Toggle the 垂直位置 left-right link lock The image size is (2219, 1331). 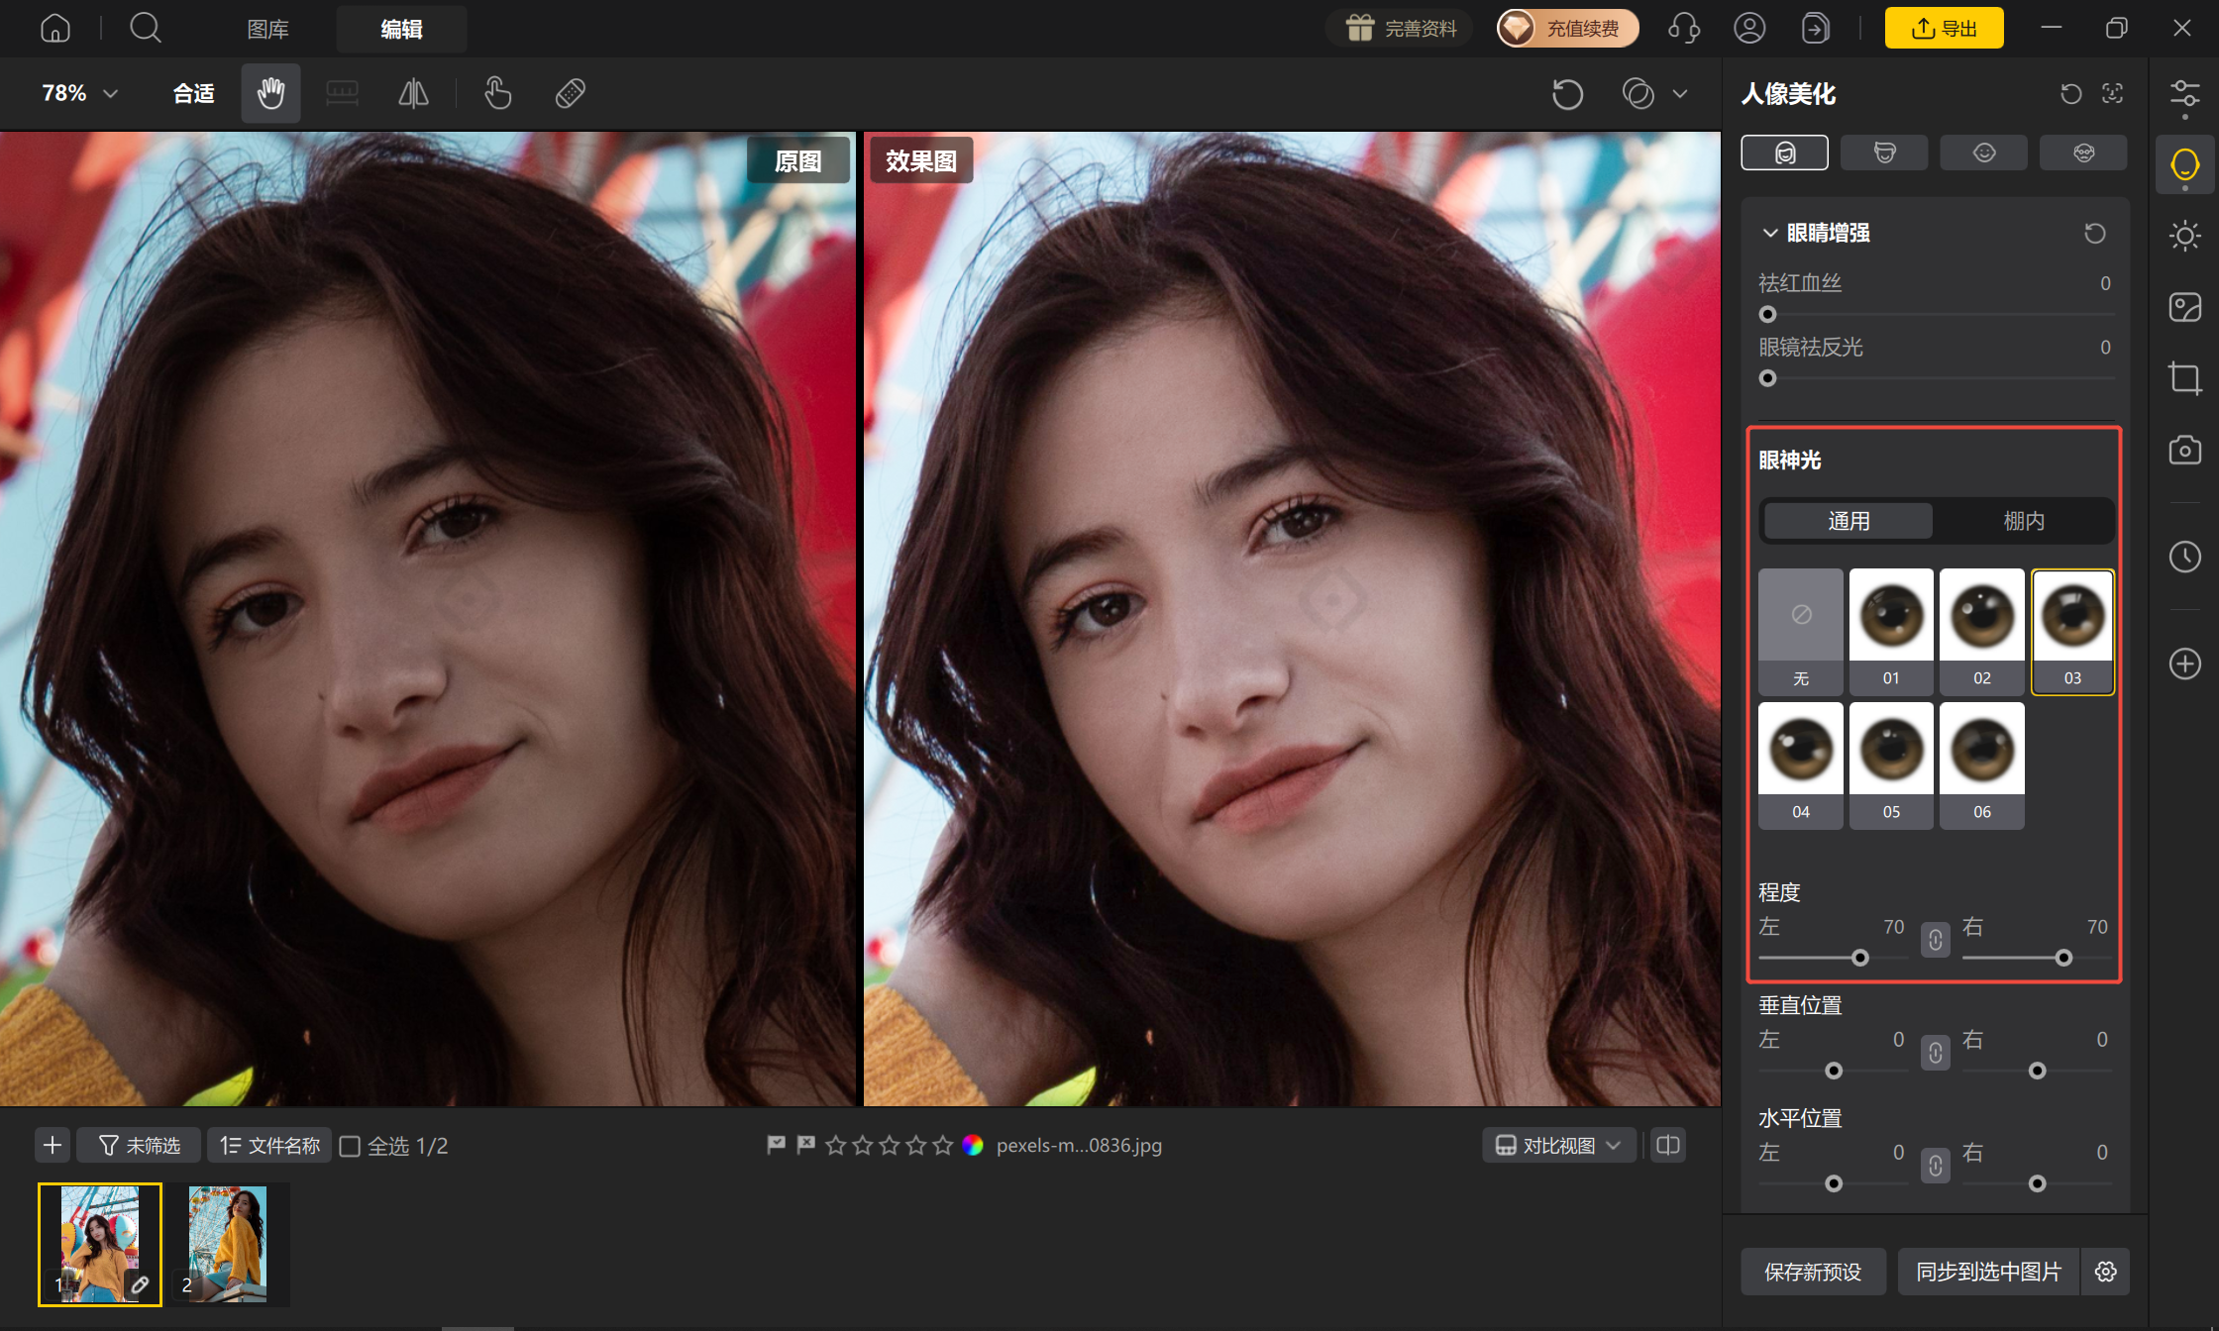click(x=1936, y=1052)
